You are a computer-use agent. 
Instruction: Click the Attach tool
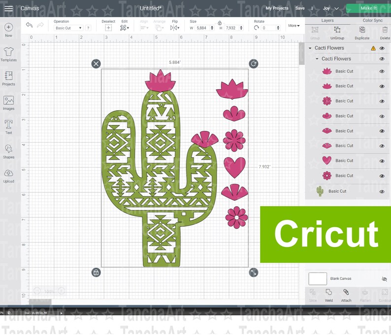tap(346, 292)
